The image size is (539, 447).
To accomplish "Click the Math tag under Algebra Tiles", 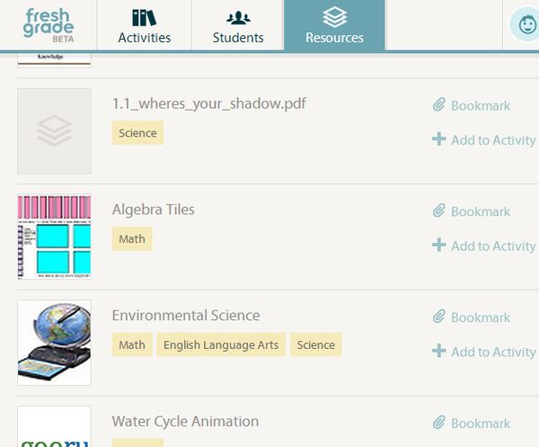I will click(132, 238).
